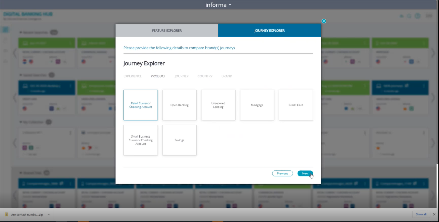This screenshot has height=222, width=439.
Task: Collapse the Saved Searches section
Action: [21, 75]
